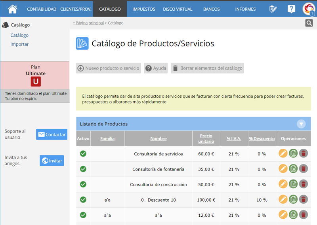
Task: Click the Invitar button
Action: 52,161
